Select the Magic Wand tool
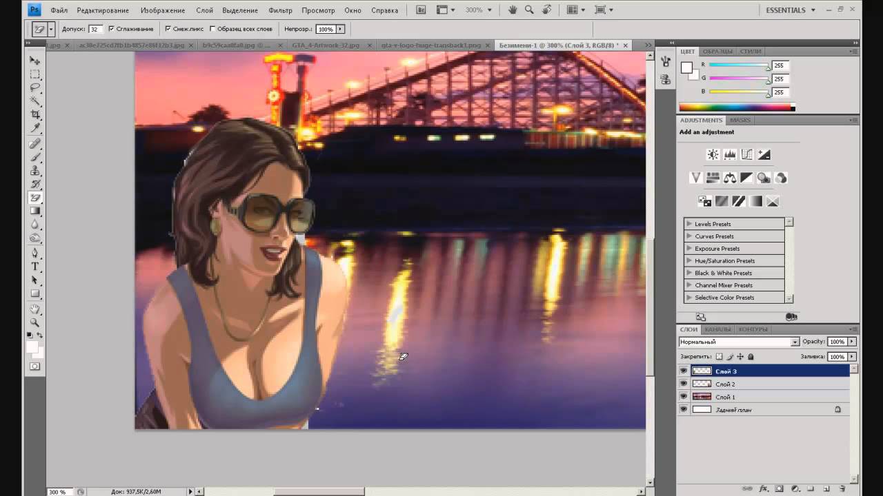883x496 pixels. tap(35, 101)
